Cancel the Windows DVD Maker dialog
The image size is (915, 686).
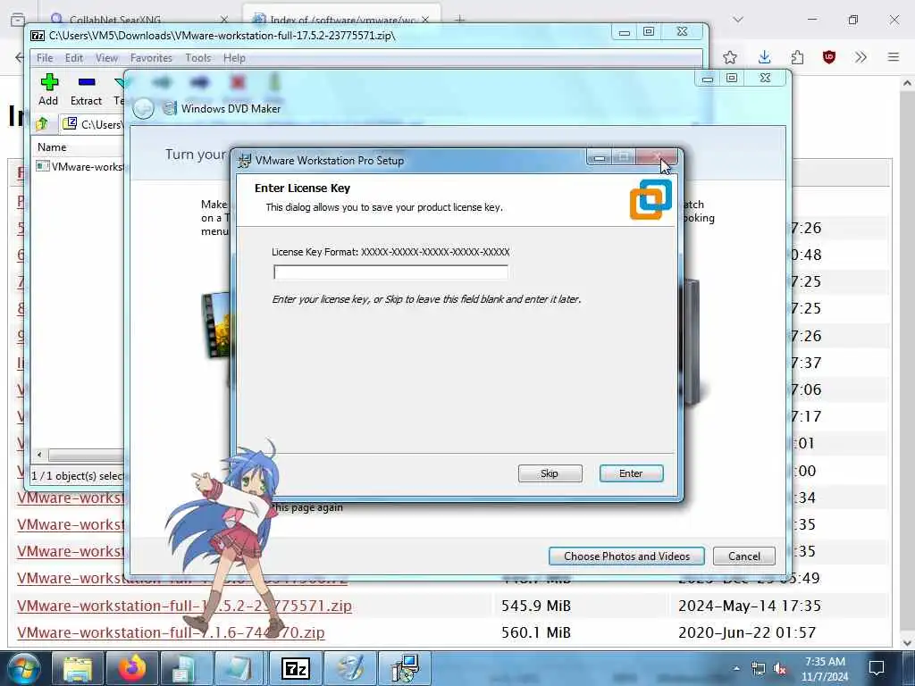pyautogui.click(x=744, y=556)
